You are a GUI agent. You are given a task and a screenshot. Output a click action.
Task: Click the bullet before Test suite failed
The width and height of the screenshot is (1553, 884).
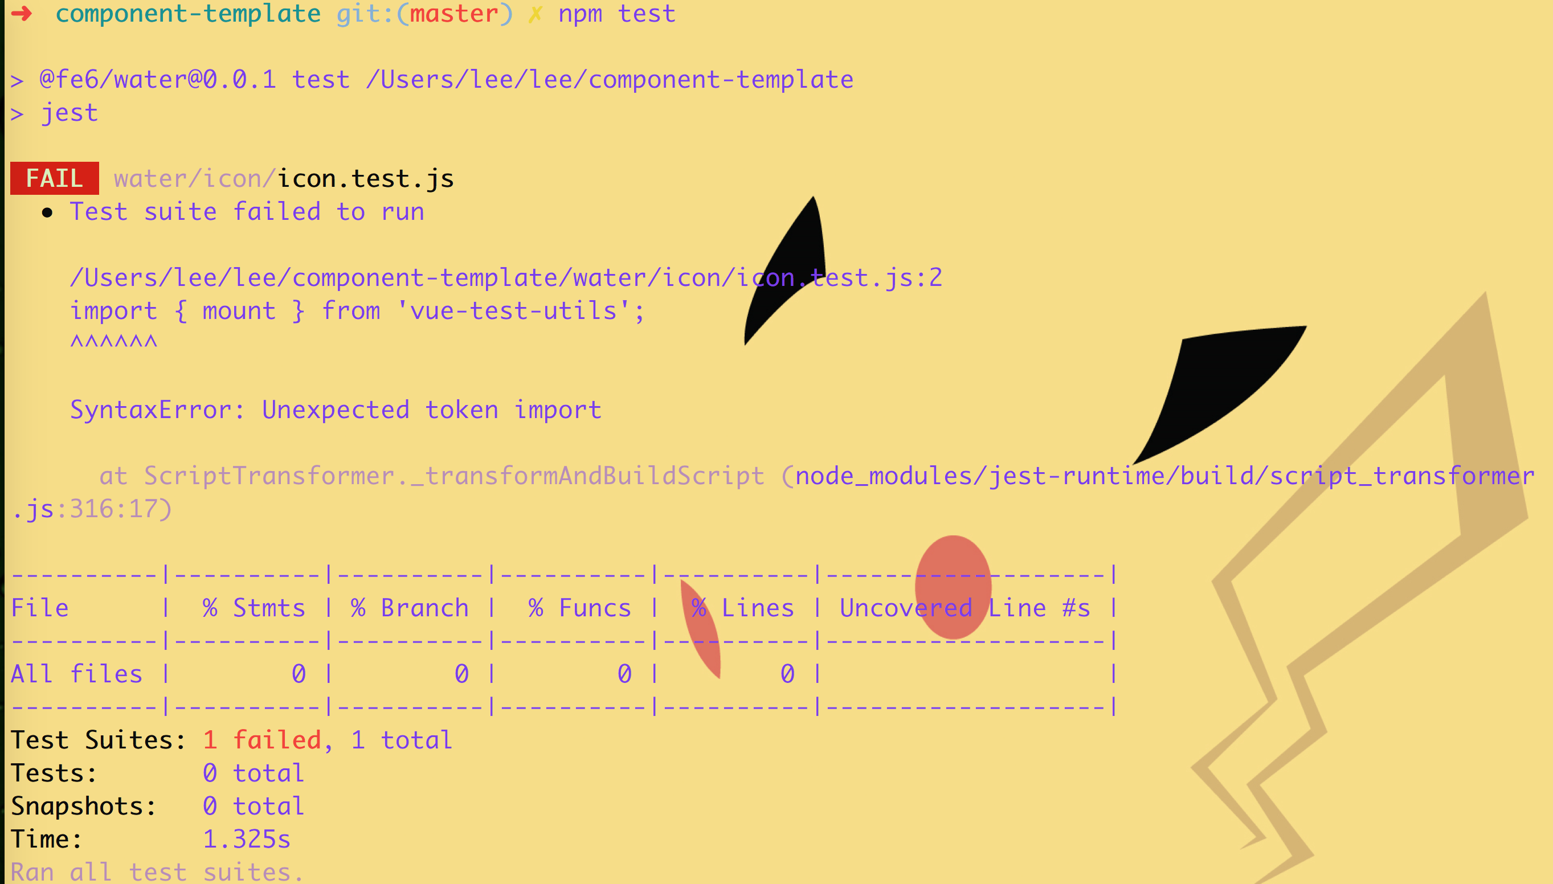coord(47,212)
